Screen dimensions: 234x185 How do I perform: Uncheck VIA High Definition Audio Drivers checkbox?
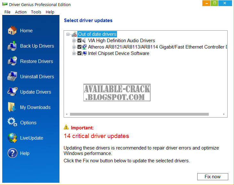(x=79, y=41)
